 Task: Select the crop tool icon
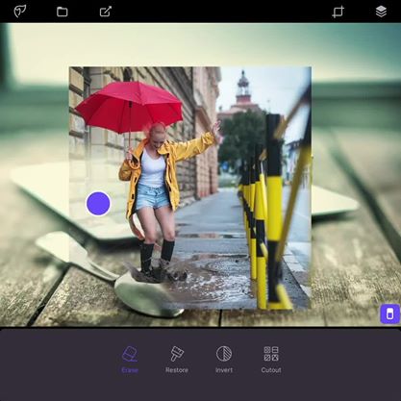(x=338, y=12)
